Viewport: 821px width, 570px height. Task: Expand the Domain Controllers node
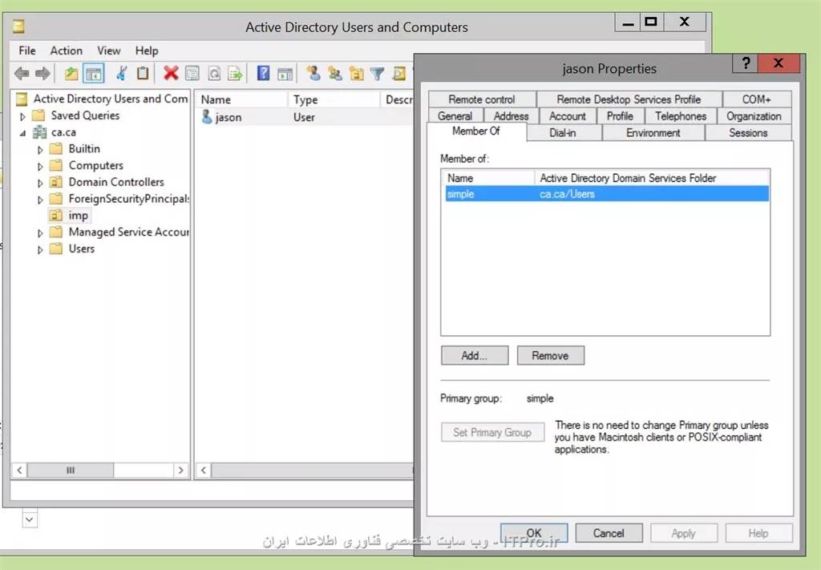40,184
